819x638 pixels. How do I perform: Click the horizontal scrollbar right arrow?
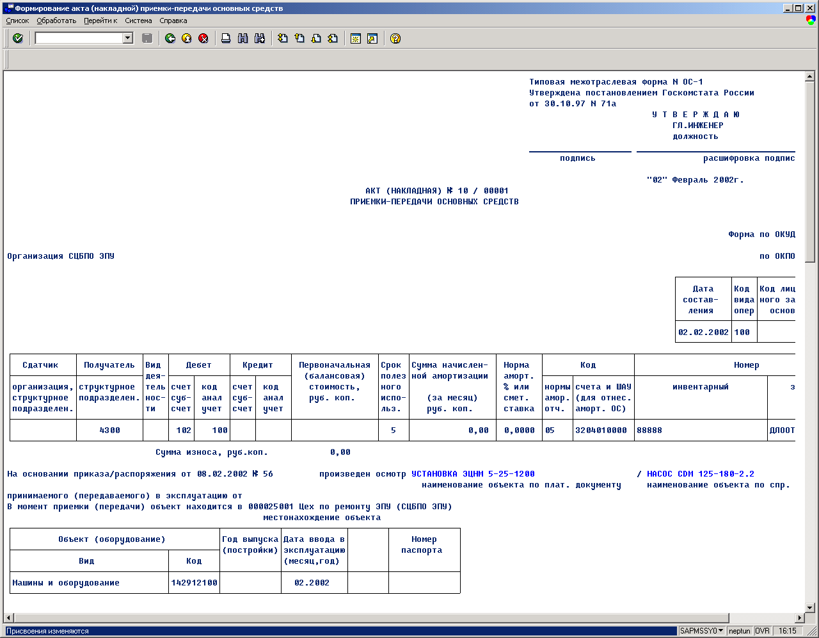(x=799, y=618)
